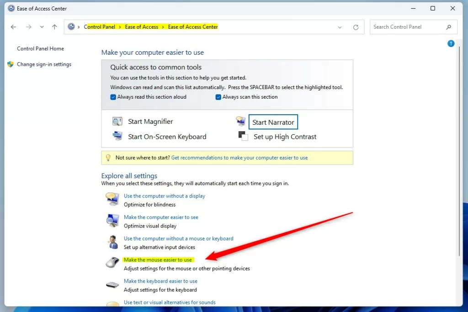Click the Refresh button
The width and height of the screenshot is (468, 312).
(356, 27)
